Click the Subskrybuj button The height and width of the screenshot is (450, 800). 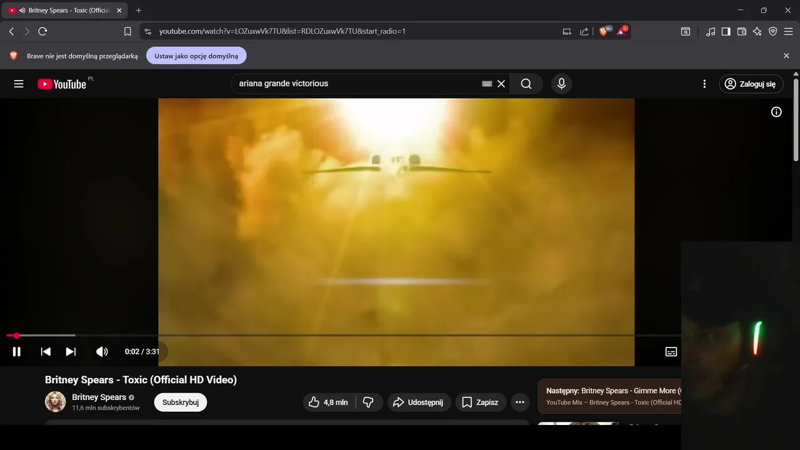click(x=181, y=402)
